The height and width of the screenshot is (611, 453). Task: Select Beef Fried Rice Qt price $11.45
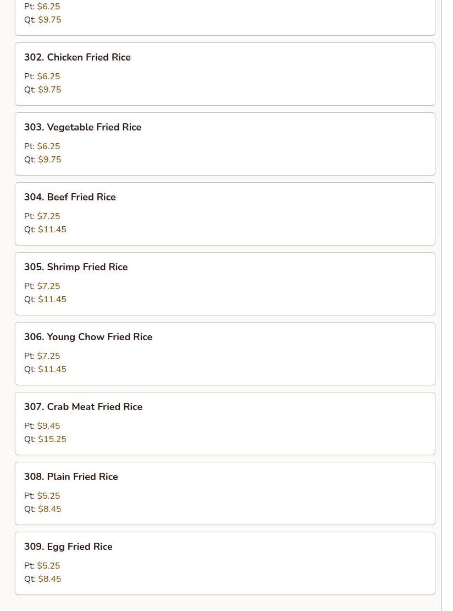[x=52, y=230]
